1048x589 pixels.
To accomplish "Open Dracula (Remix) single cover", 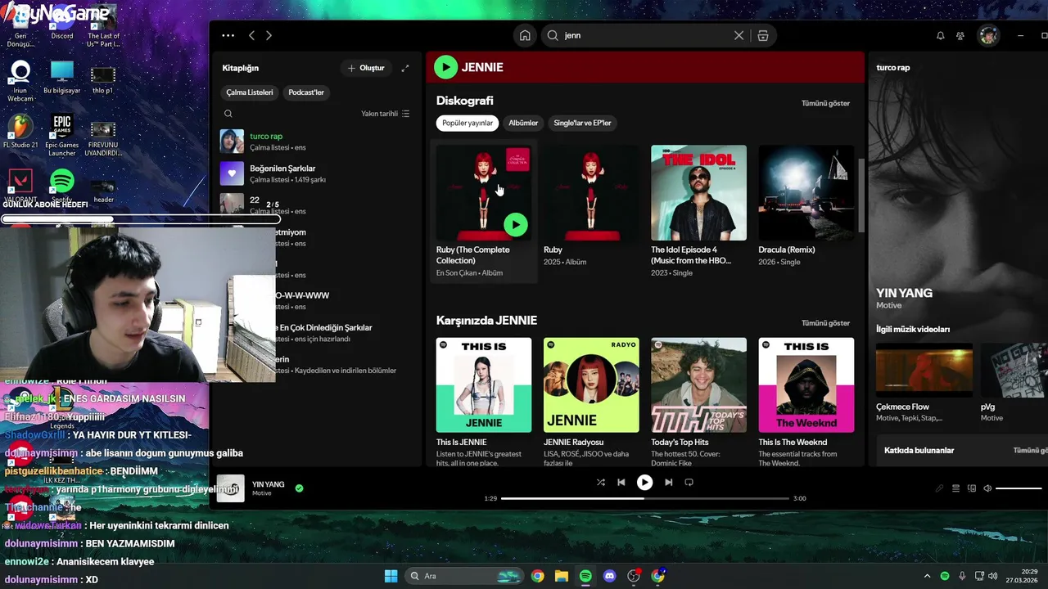I will click(x=806, y=193).
